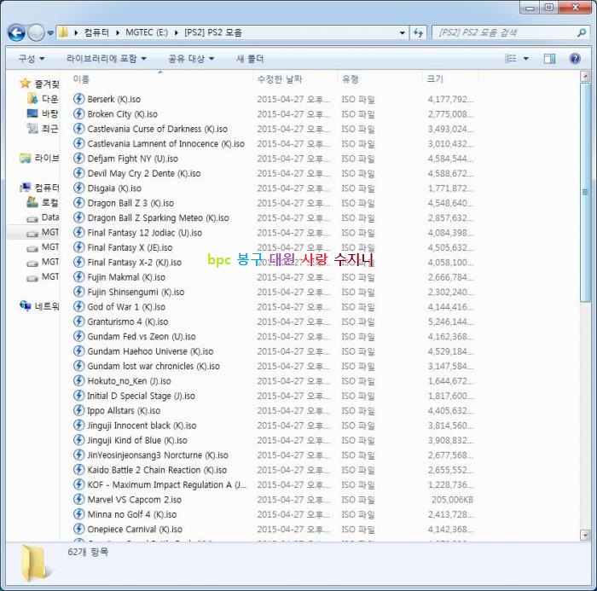Click the Back navigation arrow button
The width and height of the screenshot is (597, 591).
point(16,32)
